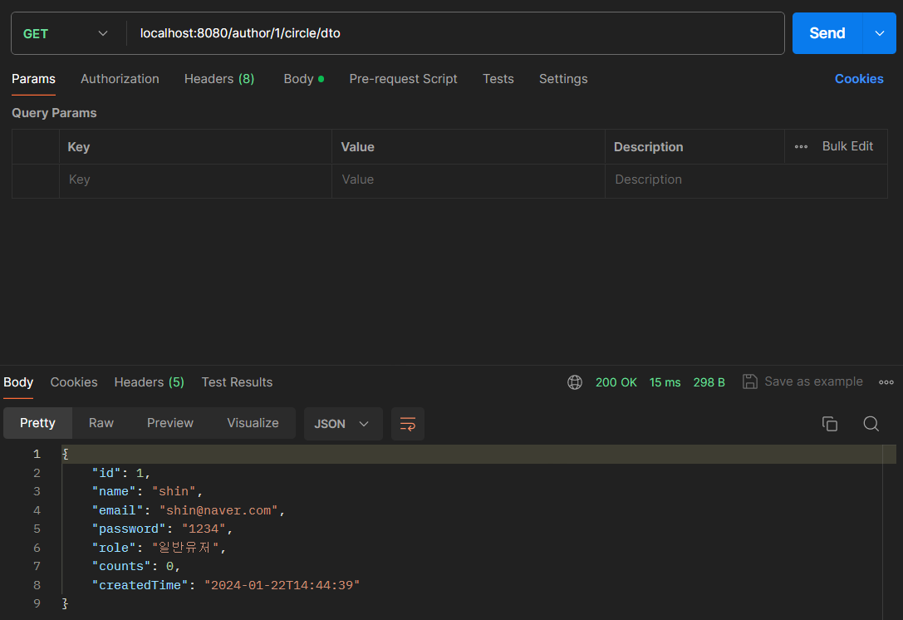Open the request Body tab
This screenshot has width=903, height=620.
[303, 79]
